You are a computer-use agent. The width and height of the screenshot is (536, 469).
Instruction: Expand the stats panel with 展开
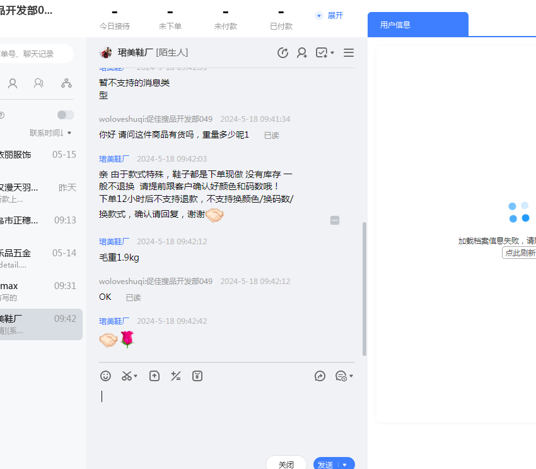click(x=329, y=15)
